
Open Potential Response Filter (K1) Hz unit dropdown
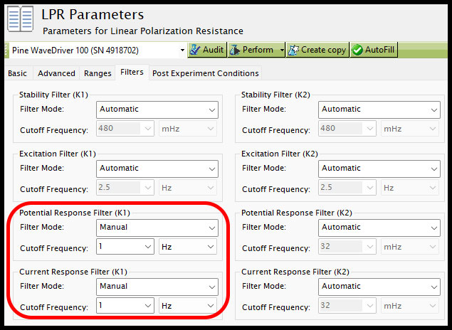point(188,247)
